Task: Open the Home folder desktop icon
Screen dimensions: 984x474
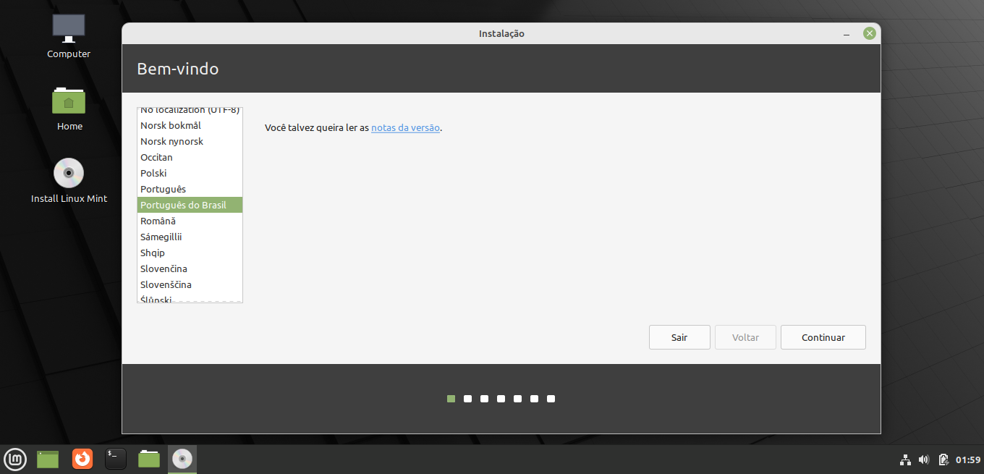Action: (x=69, y=101)
